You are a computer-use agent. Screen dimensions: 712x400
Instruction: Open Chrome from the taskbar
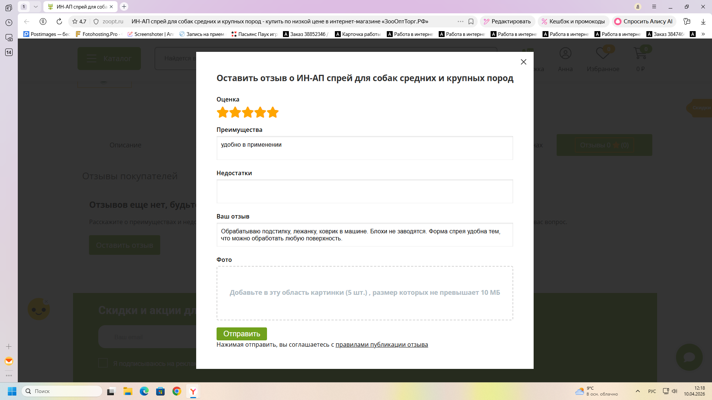177,391
